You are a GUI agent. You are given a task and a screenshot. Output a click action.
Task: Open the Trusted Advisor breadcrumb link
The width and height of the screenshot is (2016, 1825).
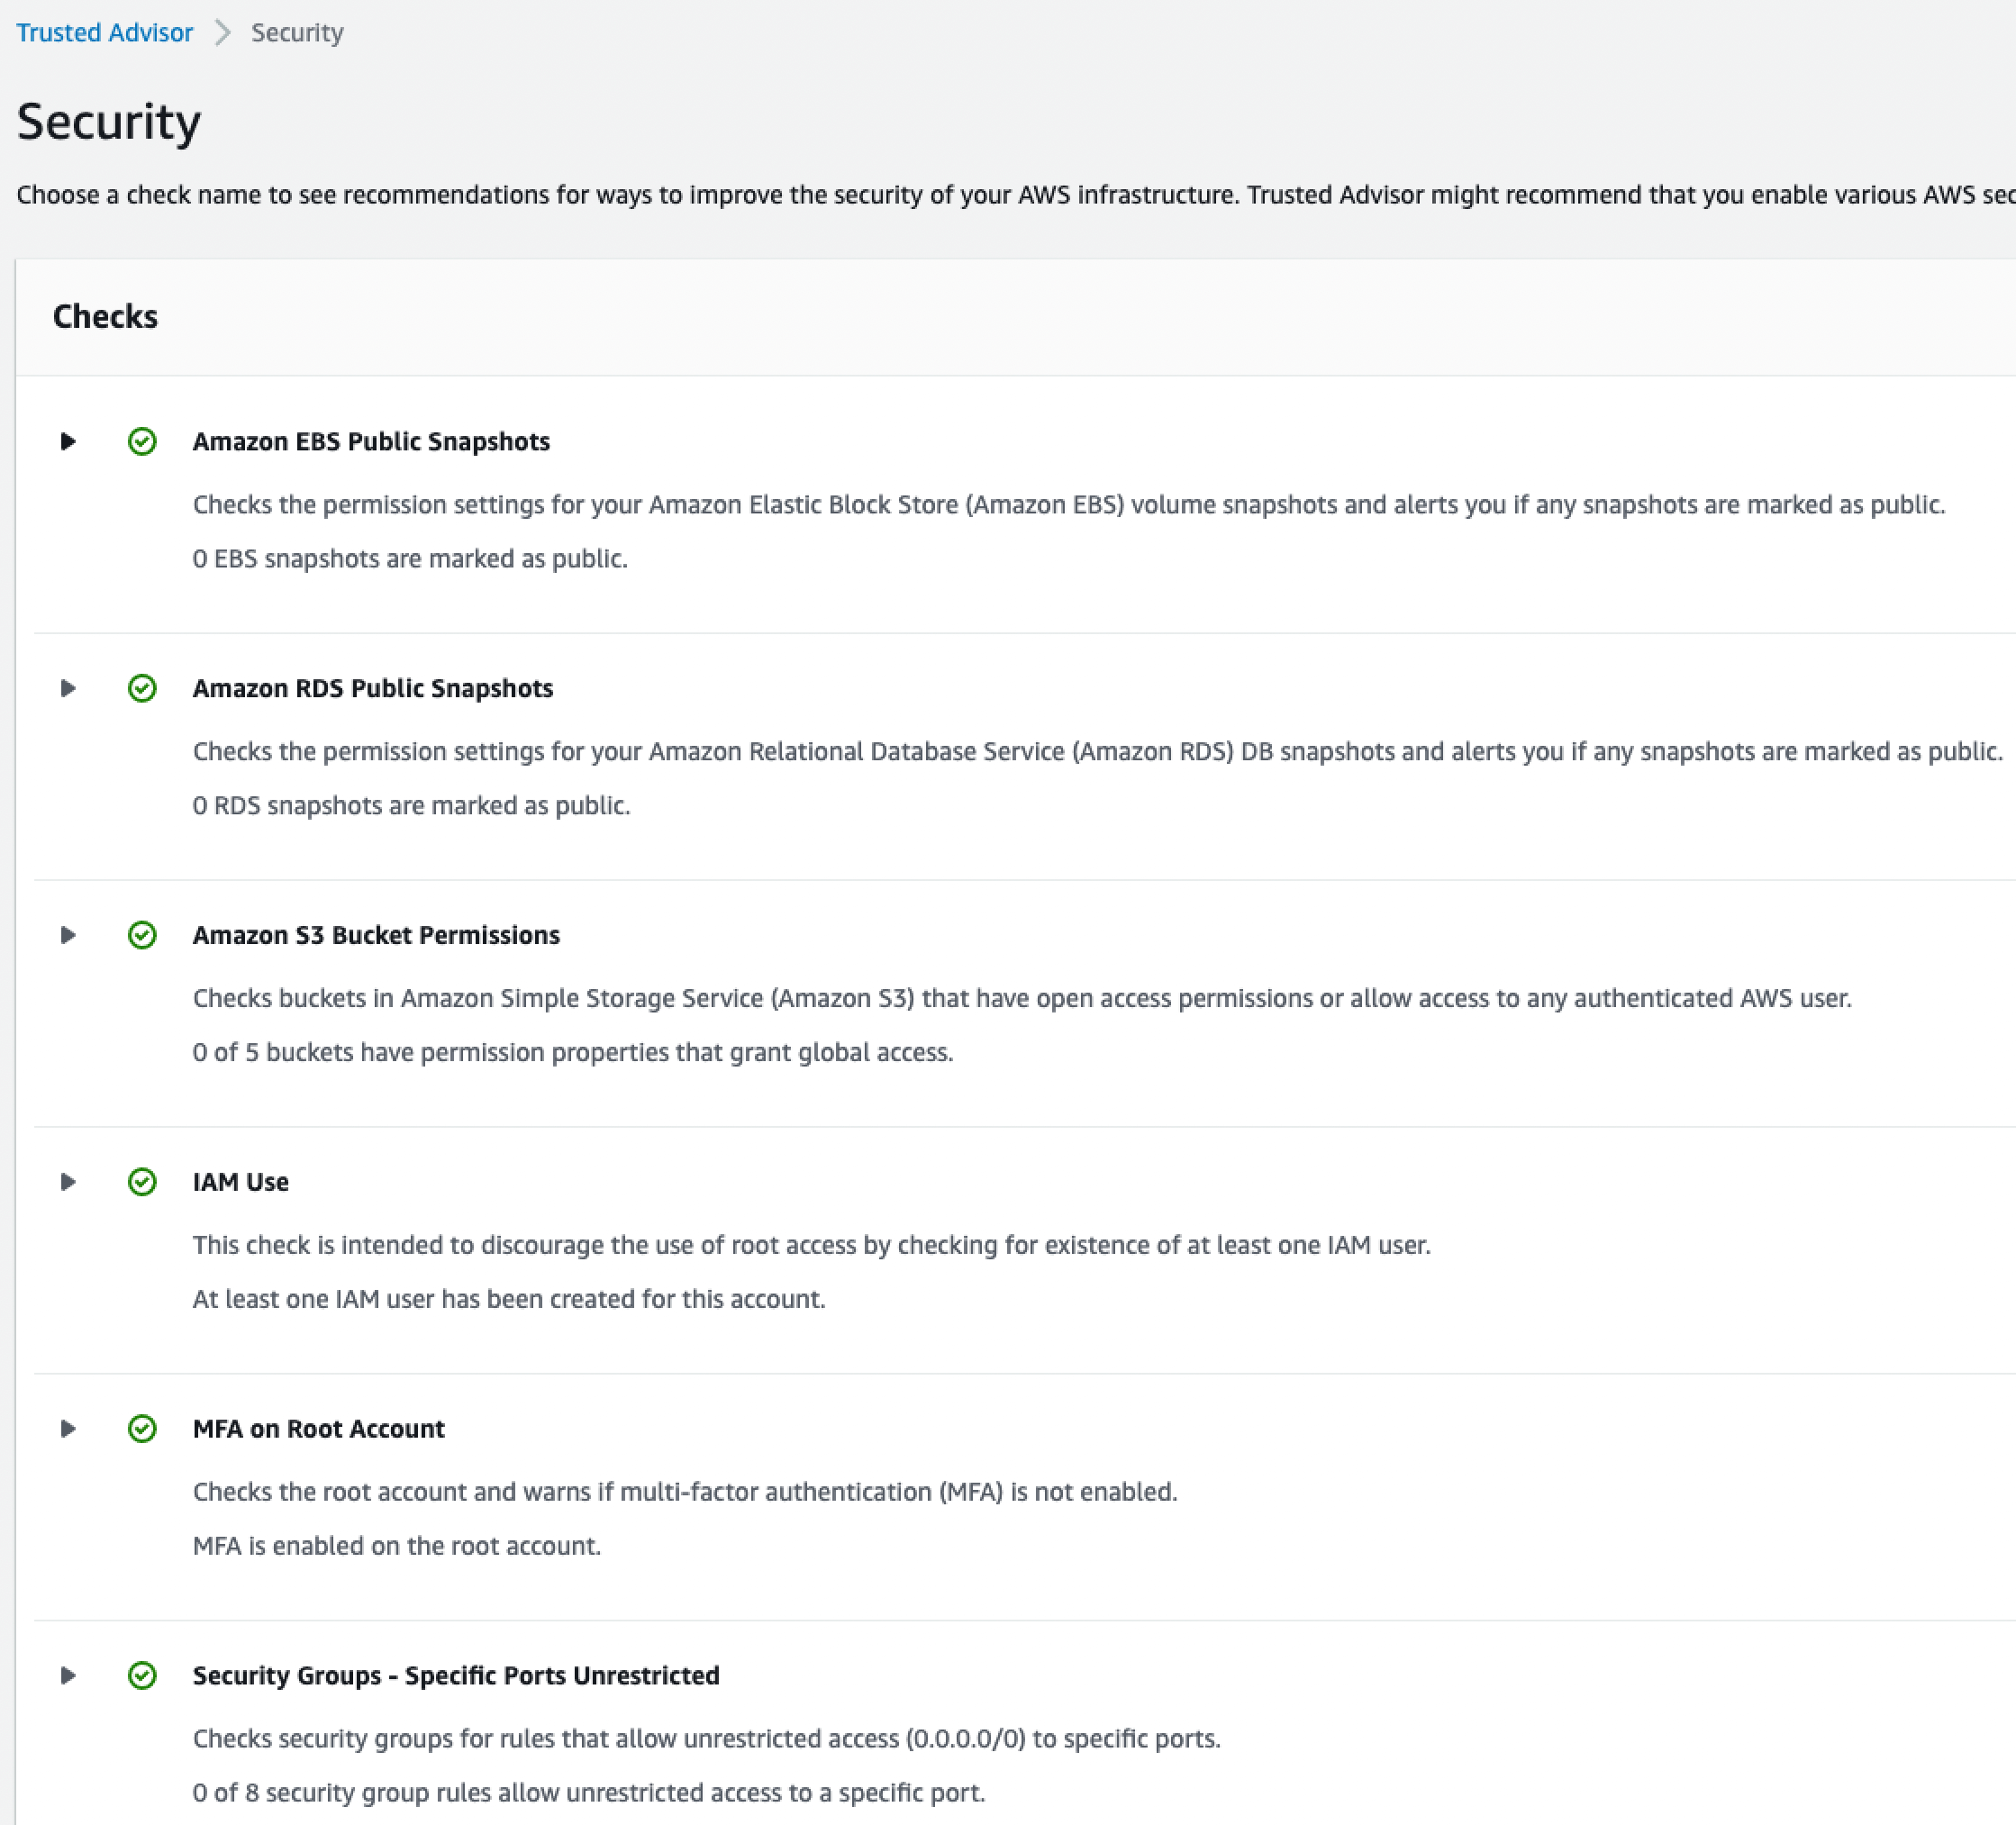point(105,33)
